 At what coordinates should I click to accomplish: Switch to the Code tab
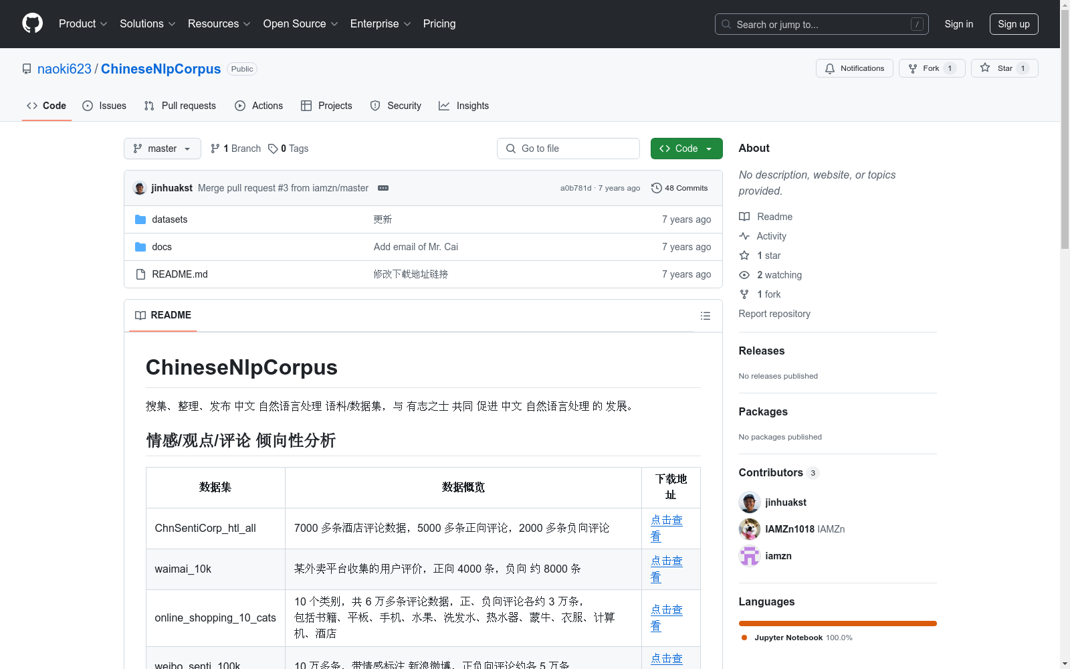[x=47, y=106]
